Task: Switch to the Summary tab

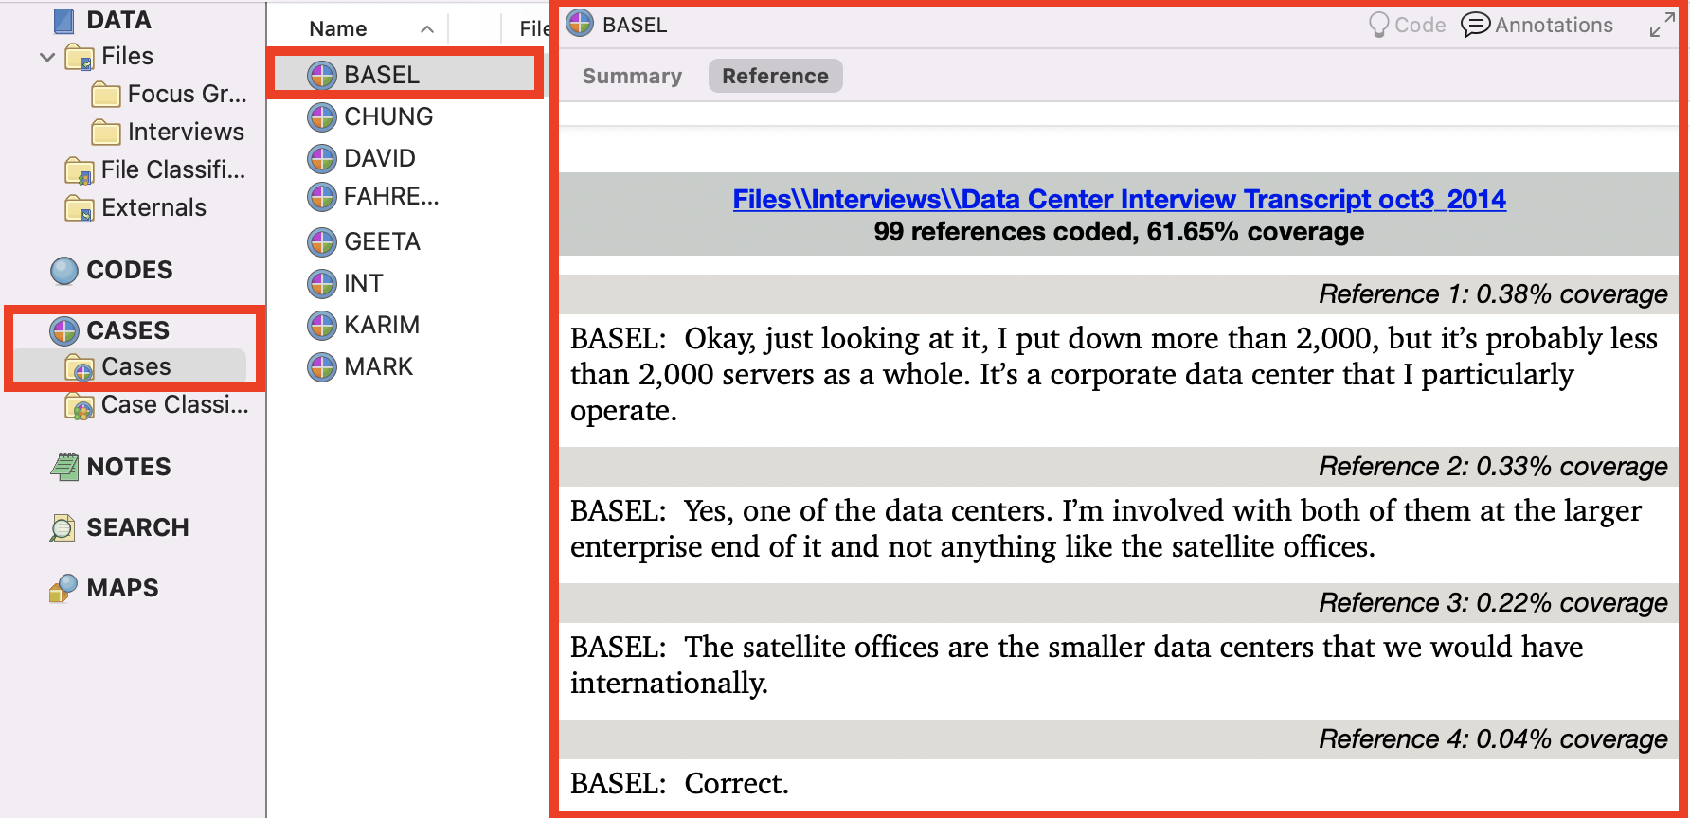Action: [x=632, y=76]
